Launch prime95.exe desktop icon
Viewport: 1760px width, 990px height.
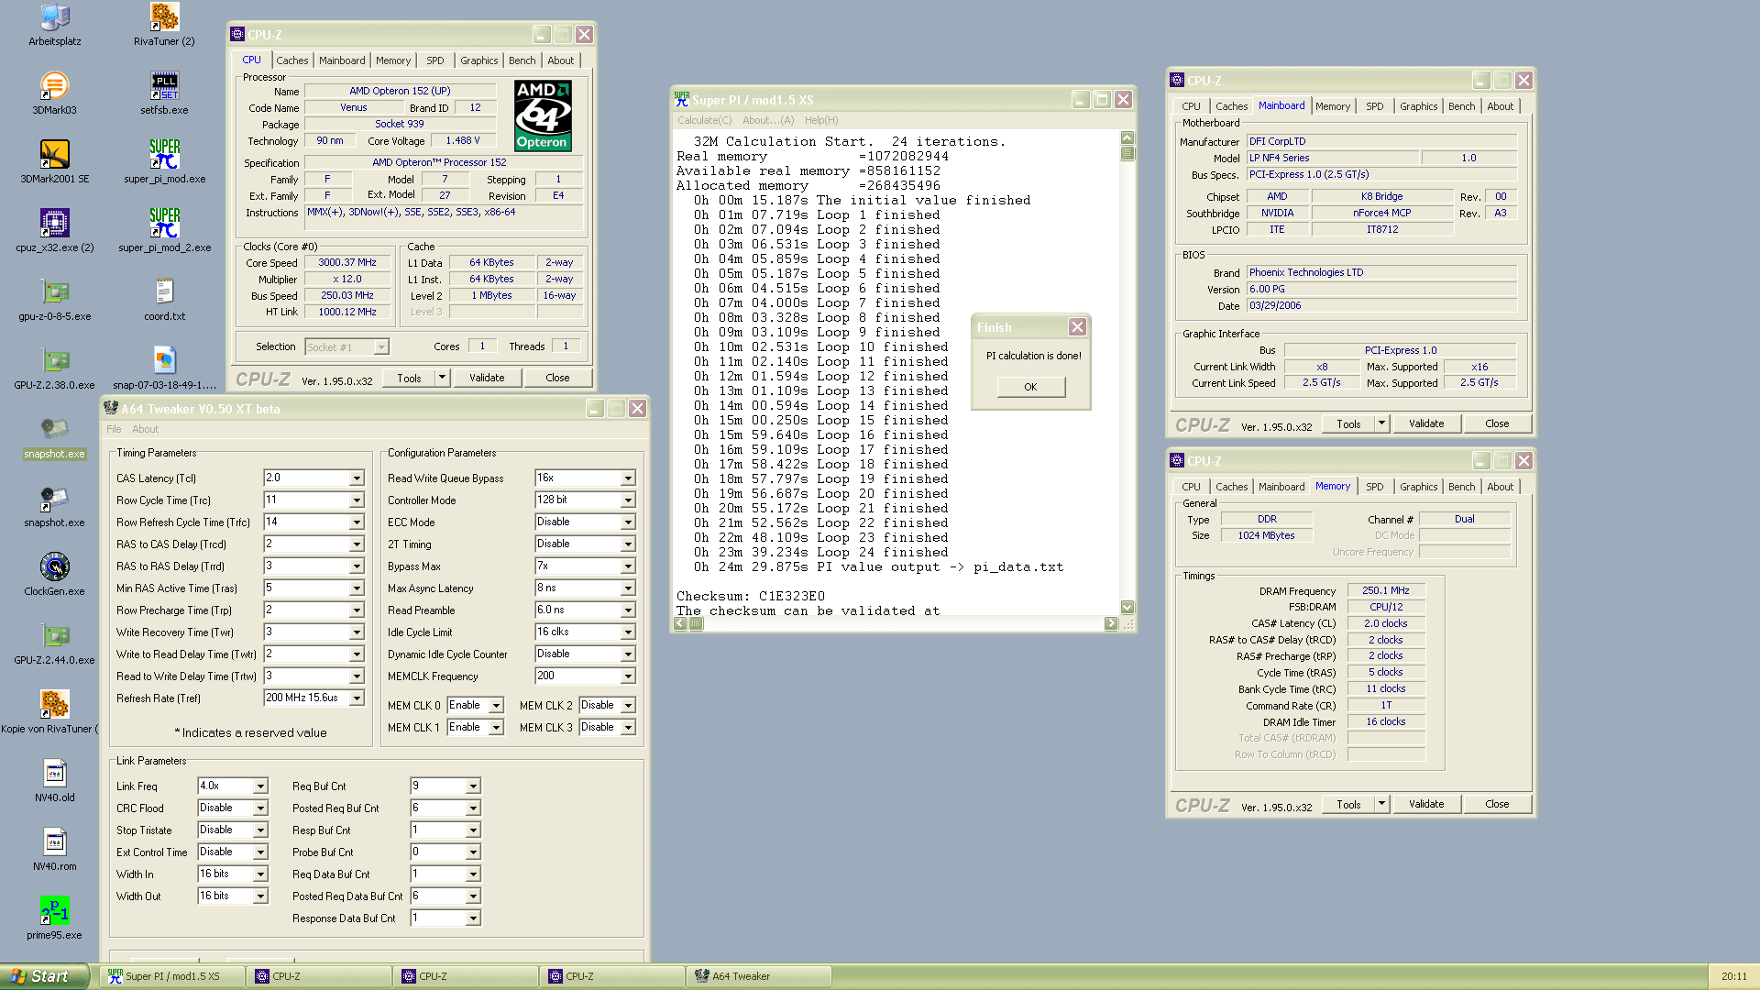54,918
